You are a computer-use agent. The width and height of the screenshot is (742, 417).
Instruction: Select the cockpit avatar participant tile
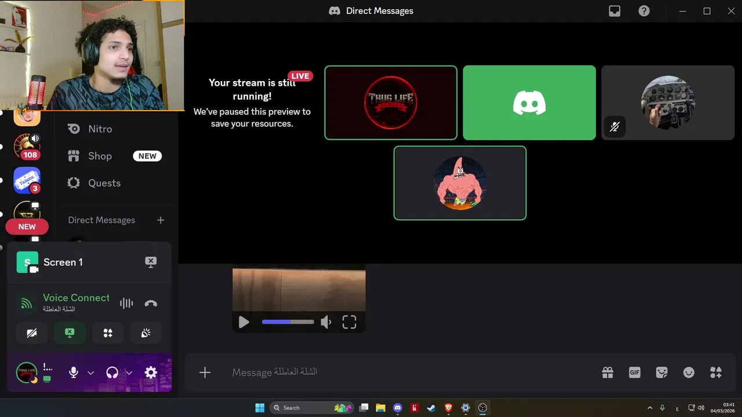tap(668, 103)
